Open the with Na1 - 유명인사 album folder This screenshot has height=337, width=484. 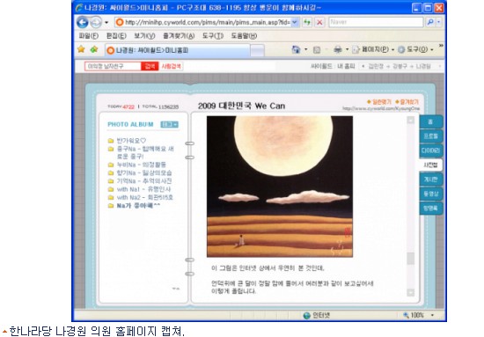[143, 189]
